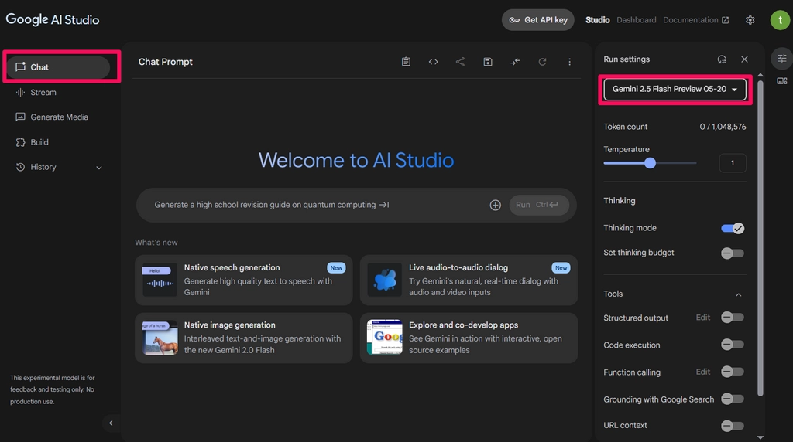
Task: Enable the Set thinking budget switch
Action: coord(733,253)
